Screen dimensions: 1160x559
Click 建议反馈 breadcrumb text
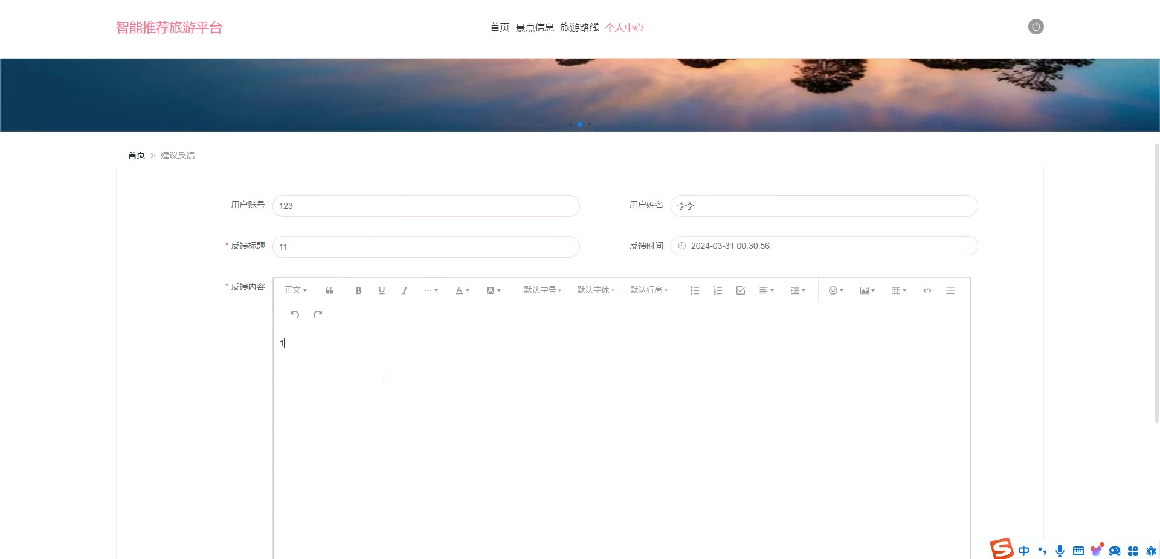178,155
